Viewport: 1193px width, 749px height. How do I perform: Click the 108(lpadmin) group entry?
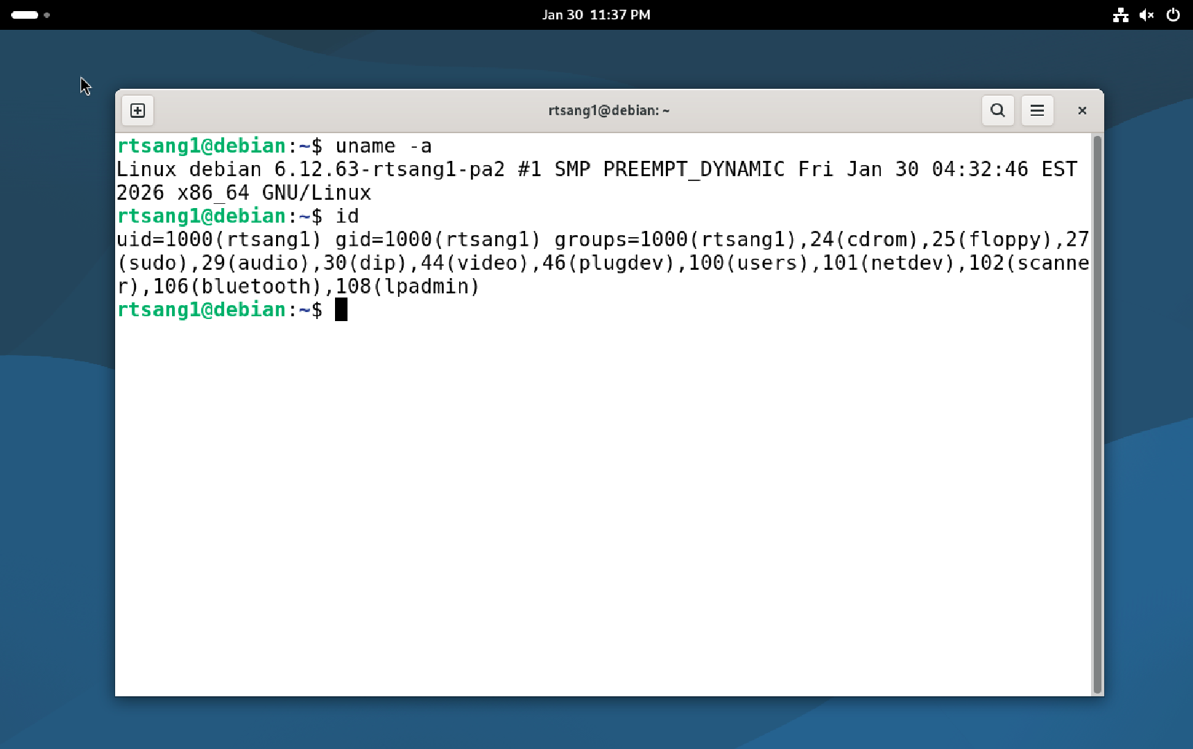(407, 286)
